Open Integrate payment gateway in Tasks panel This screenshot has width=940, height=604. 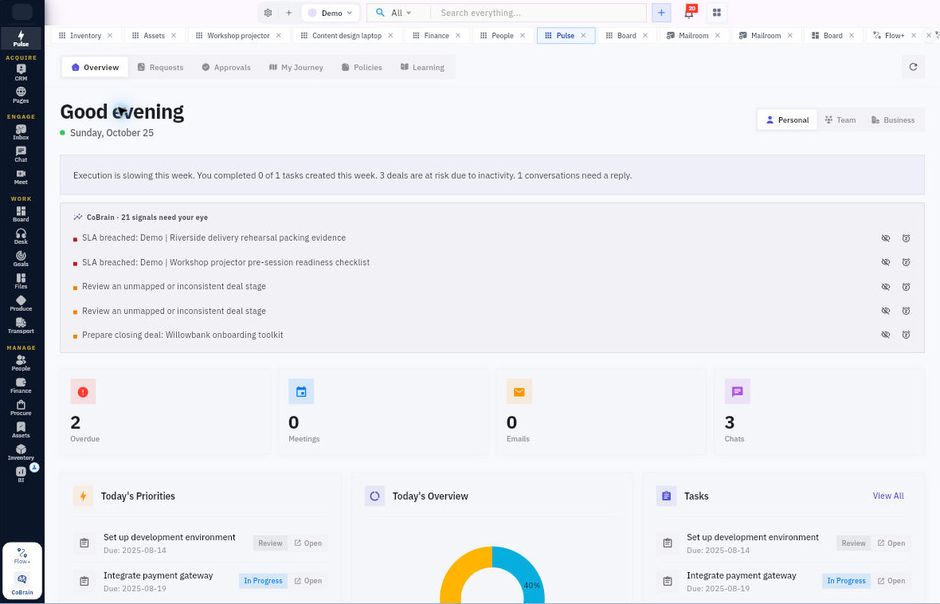[891, 581]
